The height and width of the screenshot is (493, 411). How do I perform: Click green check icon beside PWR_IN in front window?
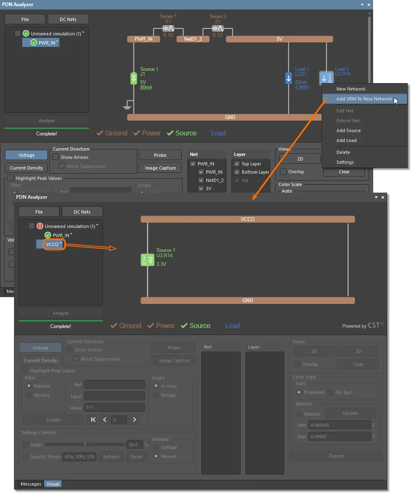click(x=48, y=235)
